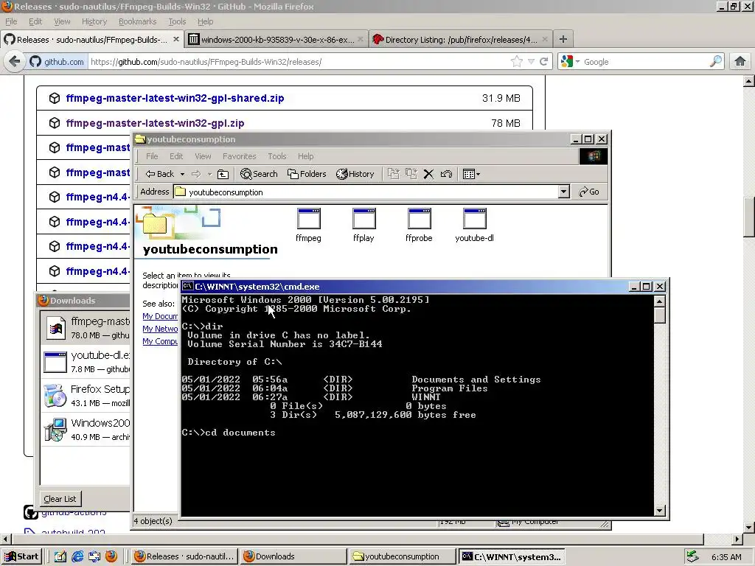Screen dimensions: 755x566
Task: Reload the page in Firefox
Action: point(544,62)
